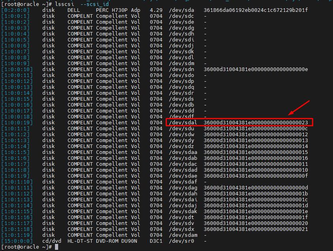The image size is (333, 251).
Task: Select the address [1:0:0:4]
Action: pos(15,34)
